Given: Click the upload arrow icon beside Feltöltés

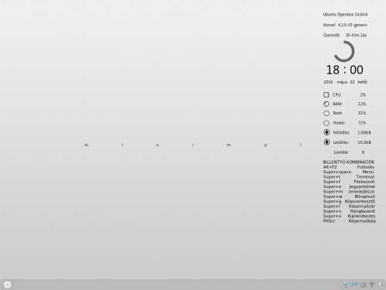Looking at the screenshot, I should pyautogui.click(x=327, y=132).
